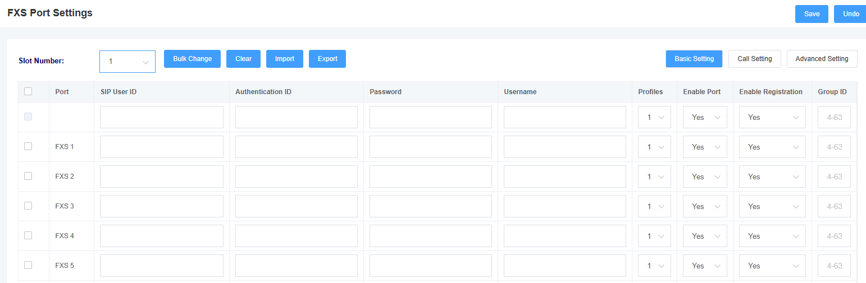The image size is (866, 283).
Task: Switch to the Advanced Setting tab
Action: (x=822, y=59)
